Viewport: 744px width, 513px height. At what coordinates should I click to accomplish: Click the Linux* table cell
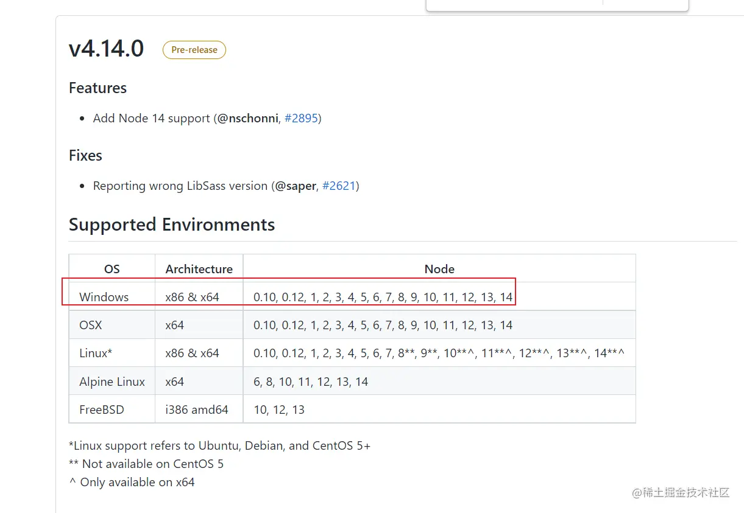click(x=96, y=353)
